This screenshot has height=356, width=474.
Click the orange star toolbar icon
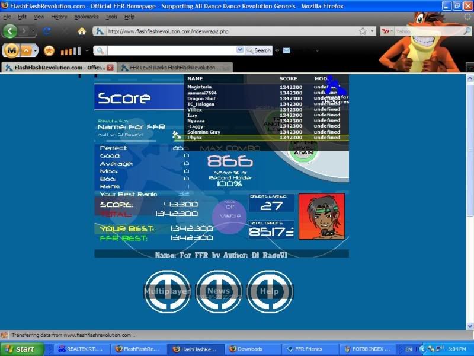[49, 50]
